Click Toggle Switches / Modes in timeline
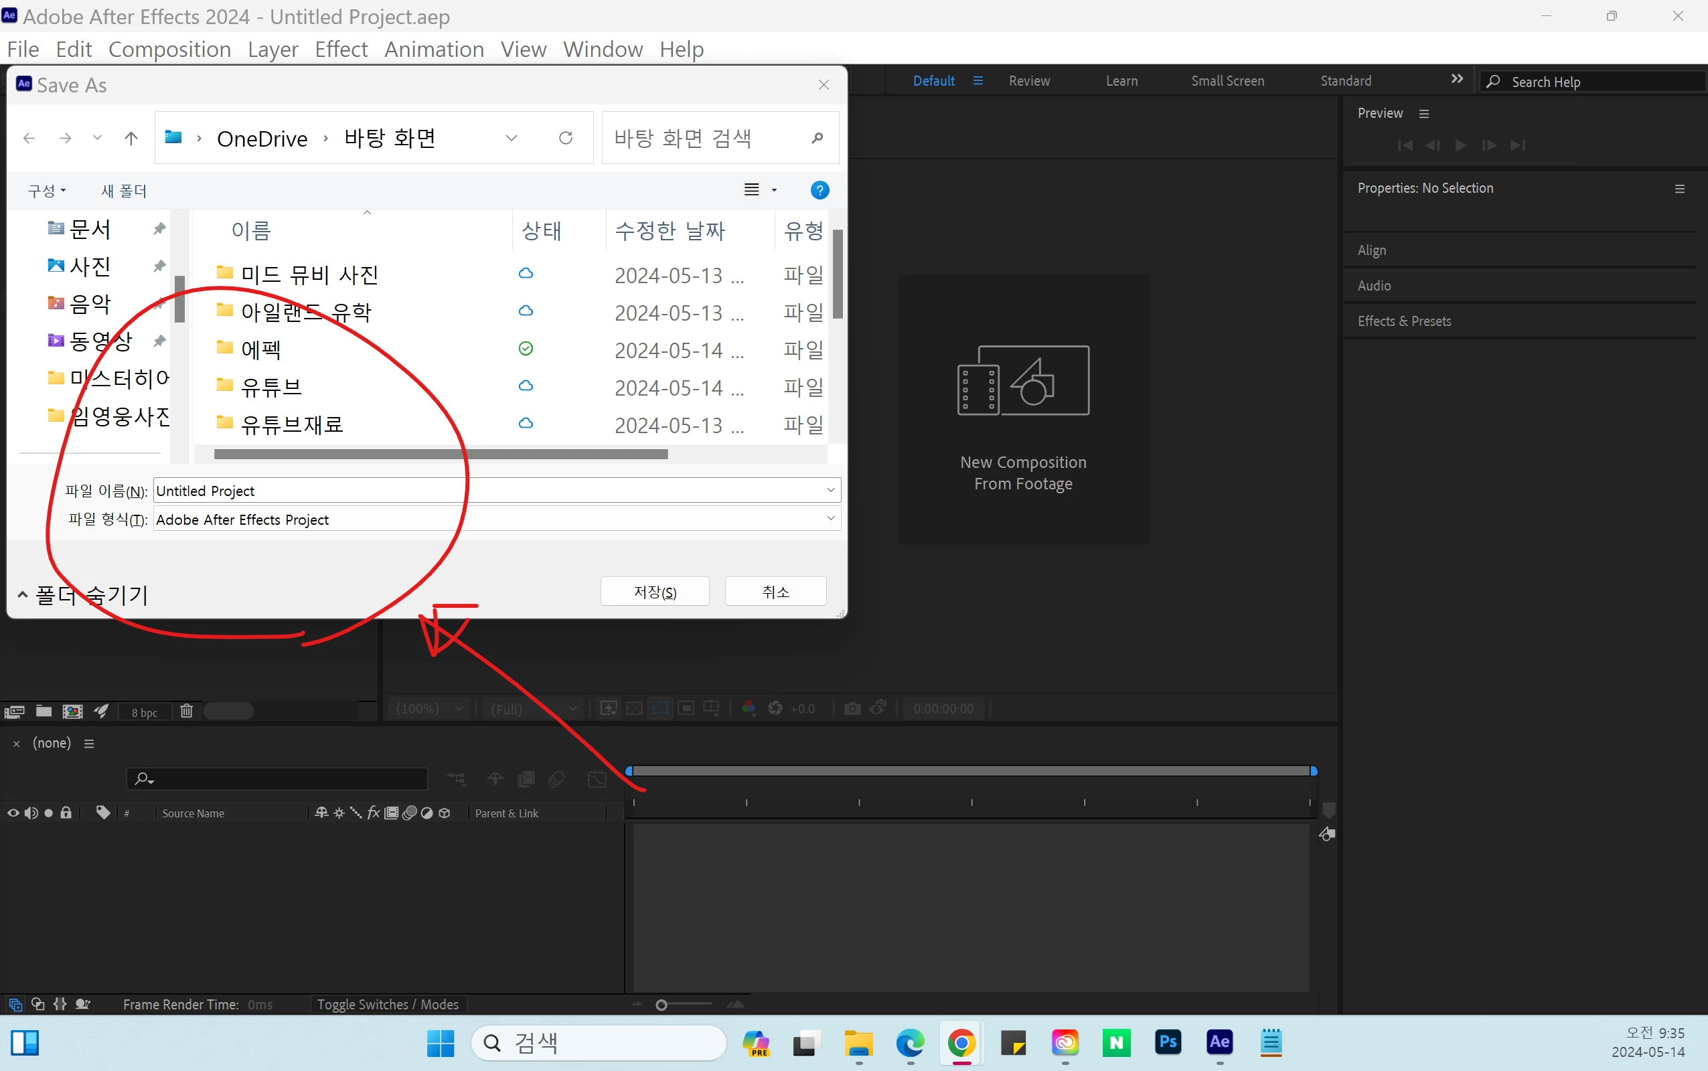The height and width of the screenshot is (1071, 1708). coord(387,1005)
